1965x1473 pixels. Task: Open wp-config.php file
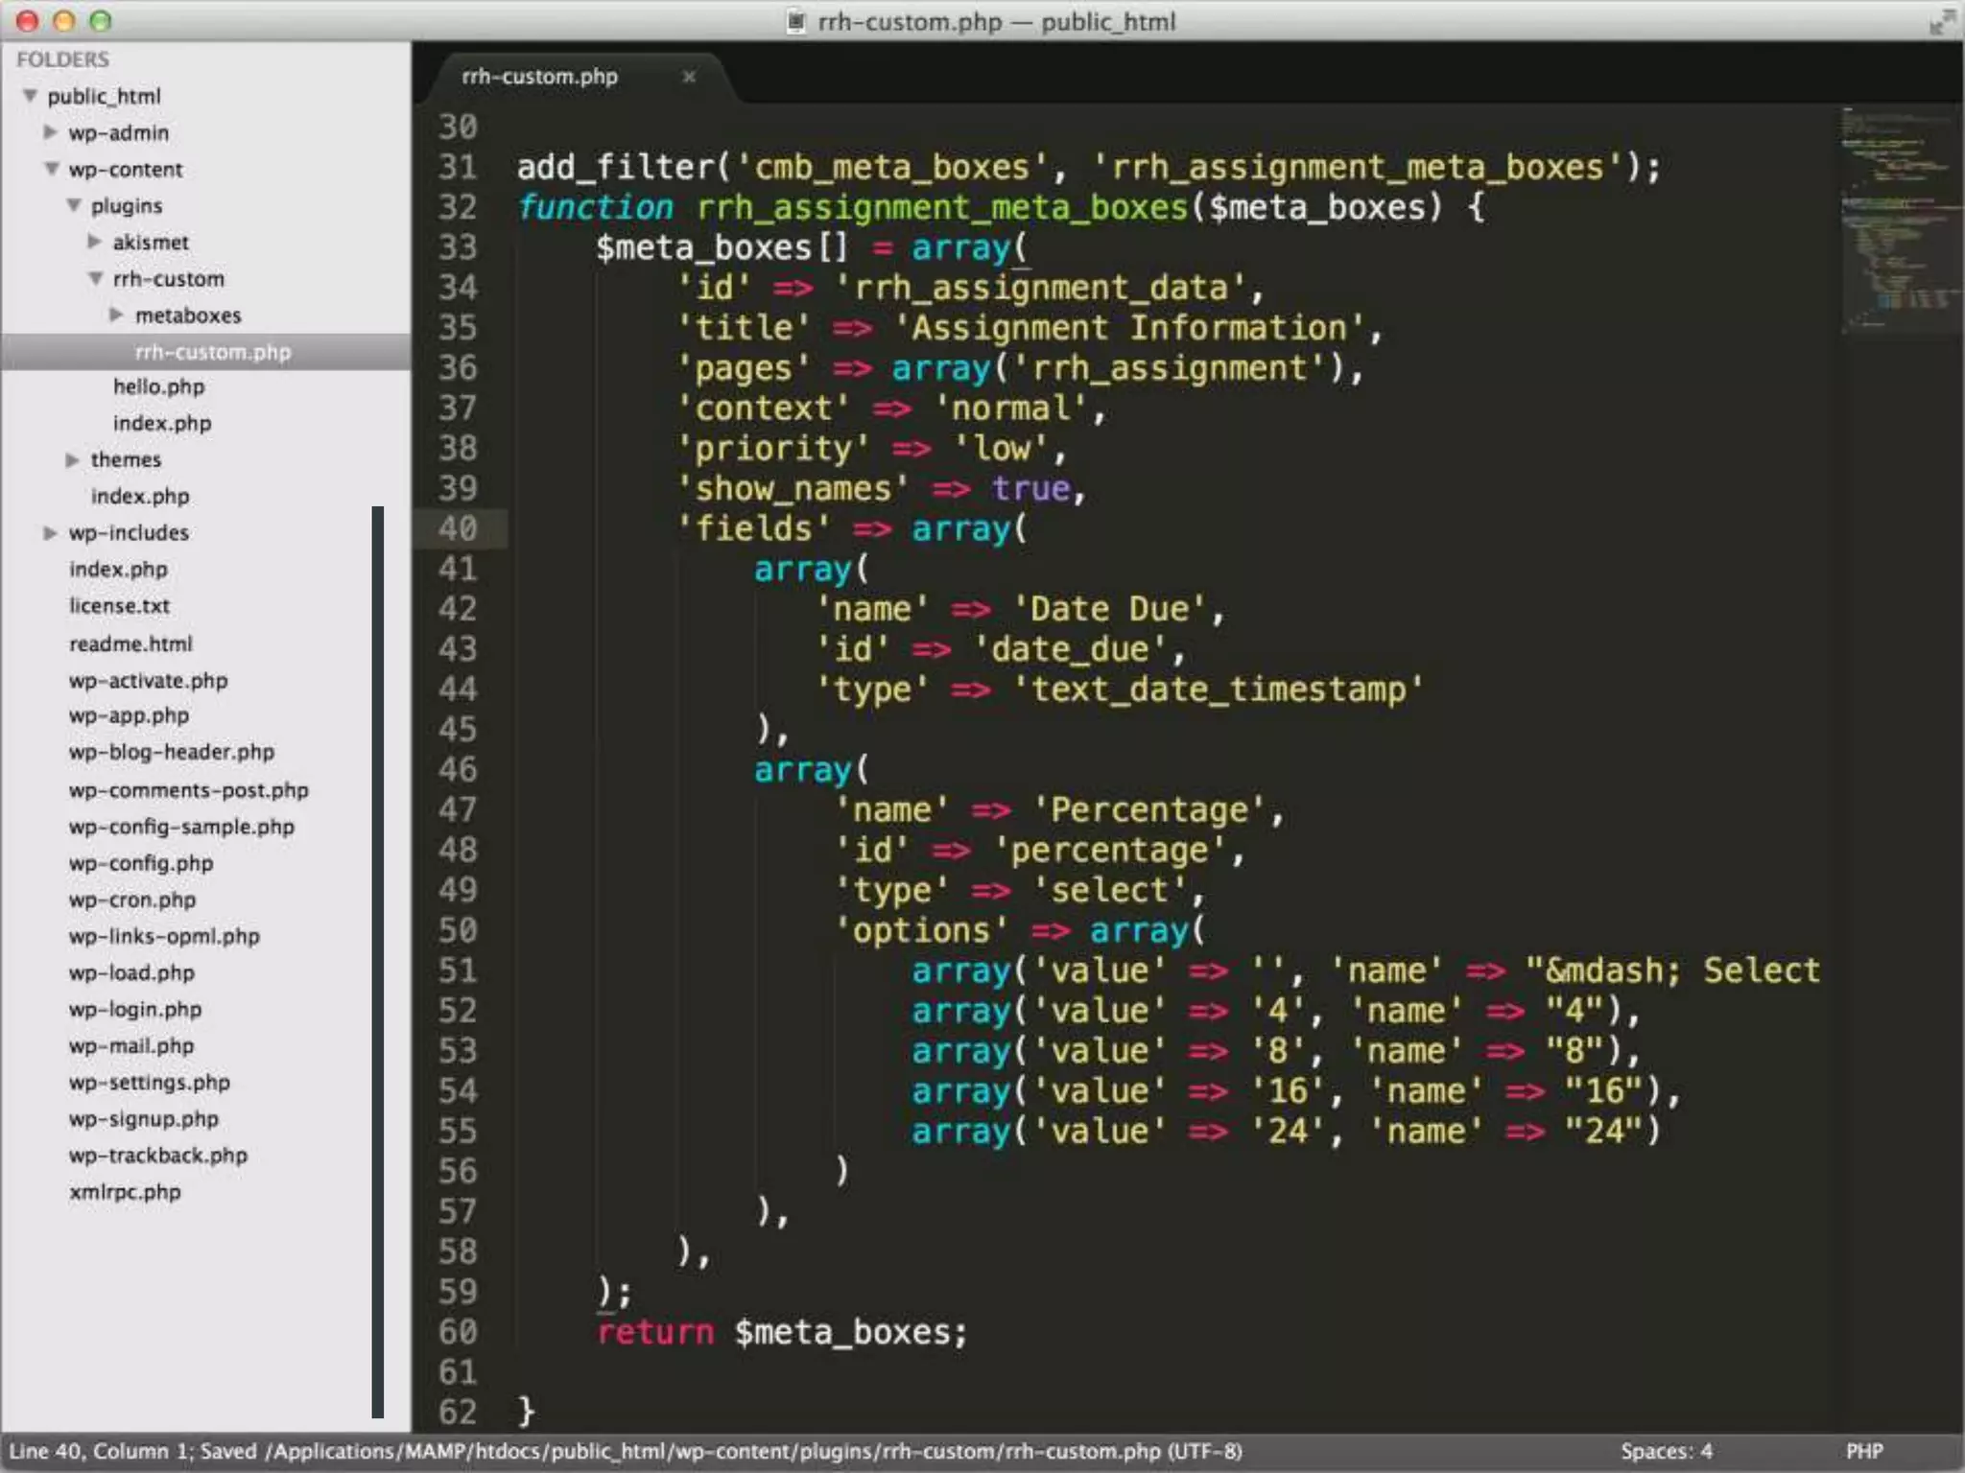click(141, 863)
